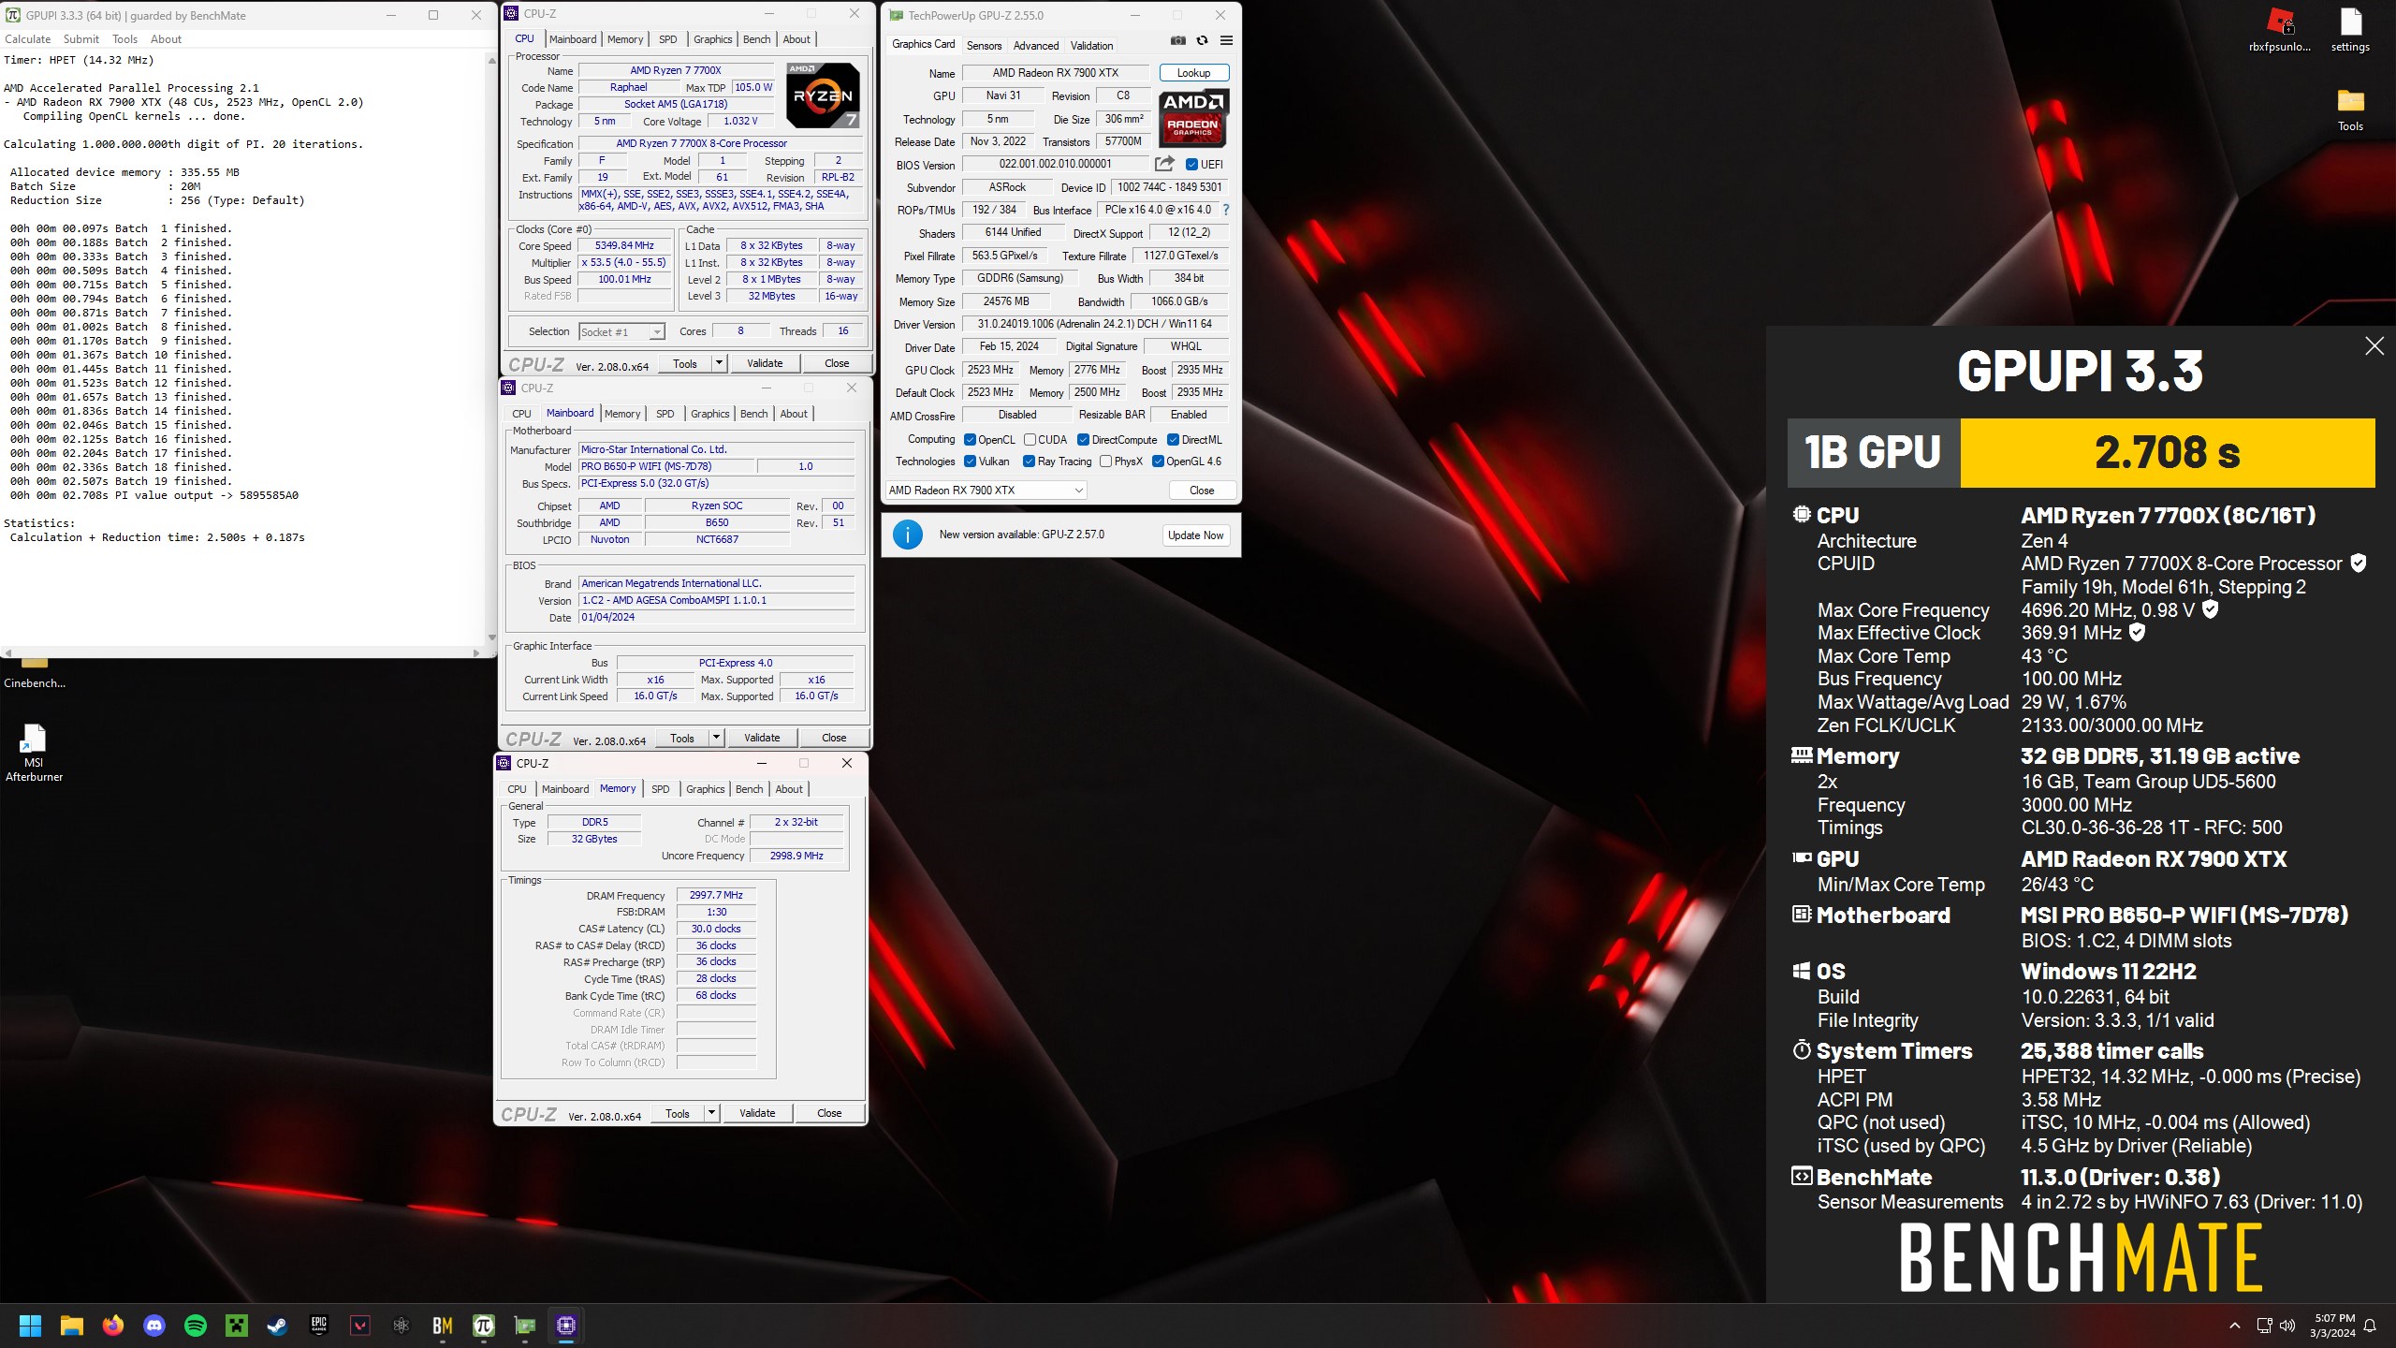
Task: Open Discord from the taskbar
Action: click(154, 1326)
